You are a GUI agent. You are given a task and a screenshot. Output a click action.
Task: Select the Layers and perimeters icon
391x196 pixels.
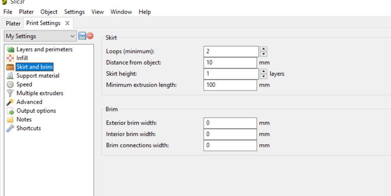coord(10,49)
